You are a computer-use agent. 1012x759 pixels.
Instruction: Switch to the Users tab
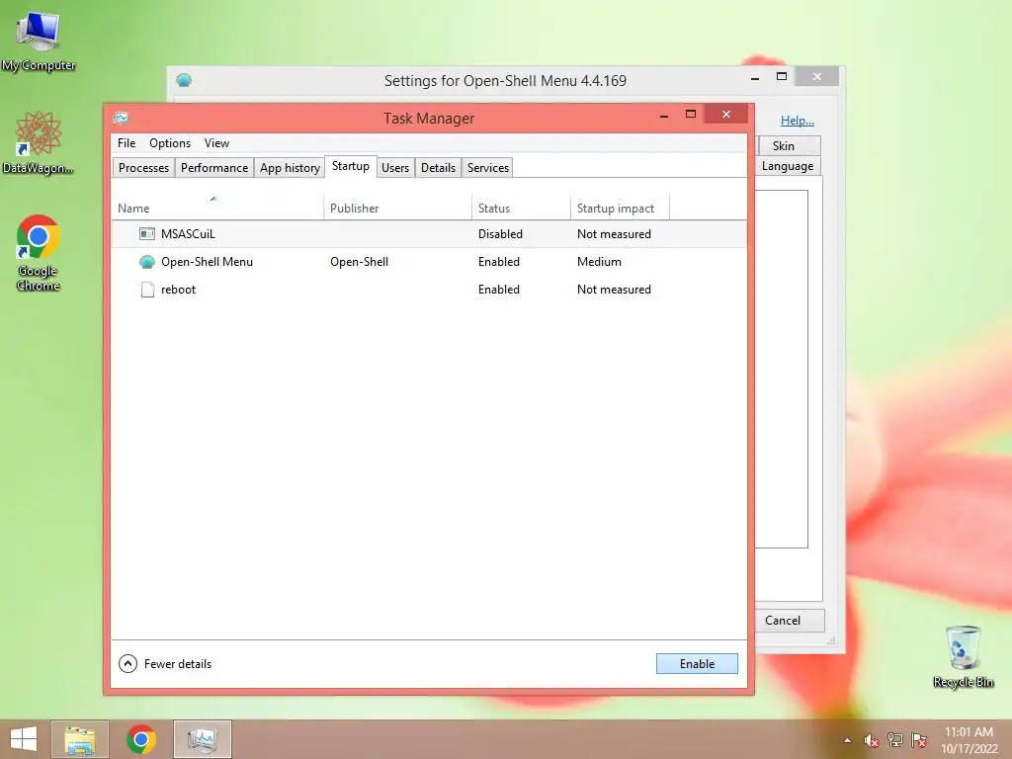[x=395, y=168]
